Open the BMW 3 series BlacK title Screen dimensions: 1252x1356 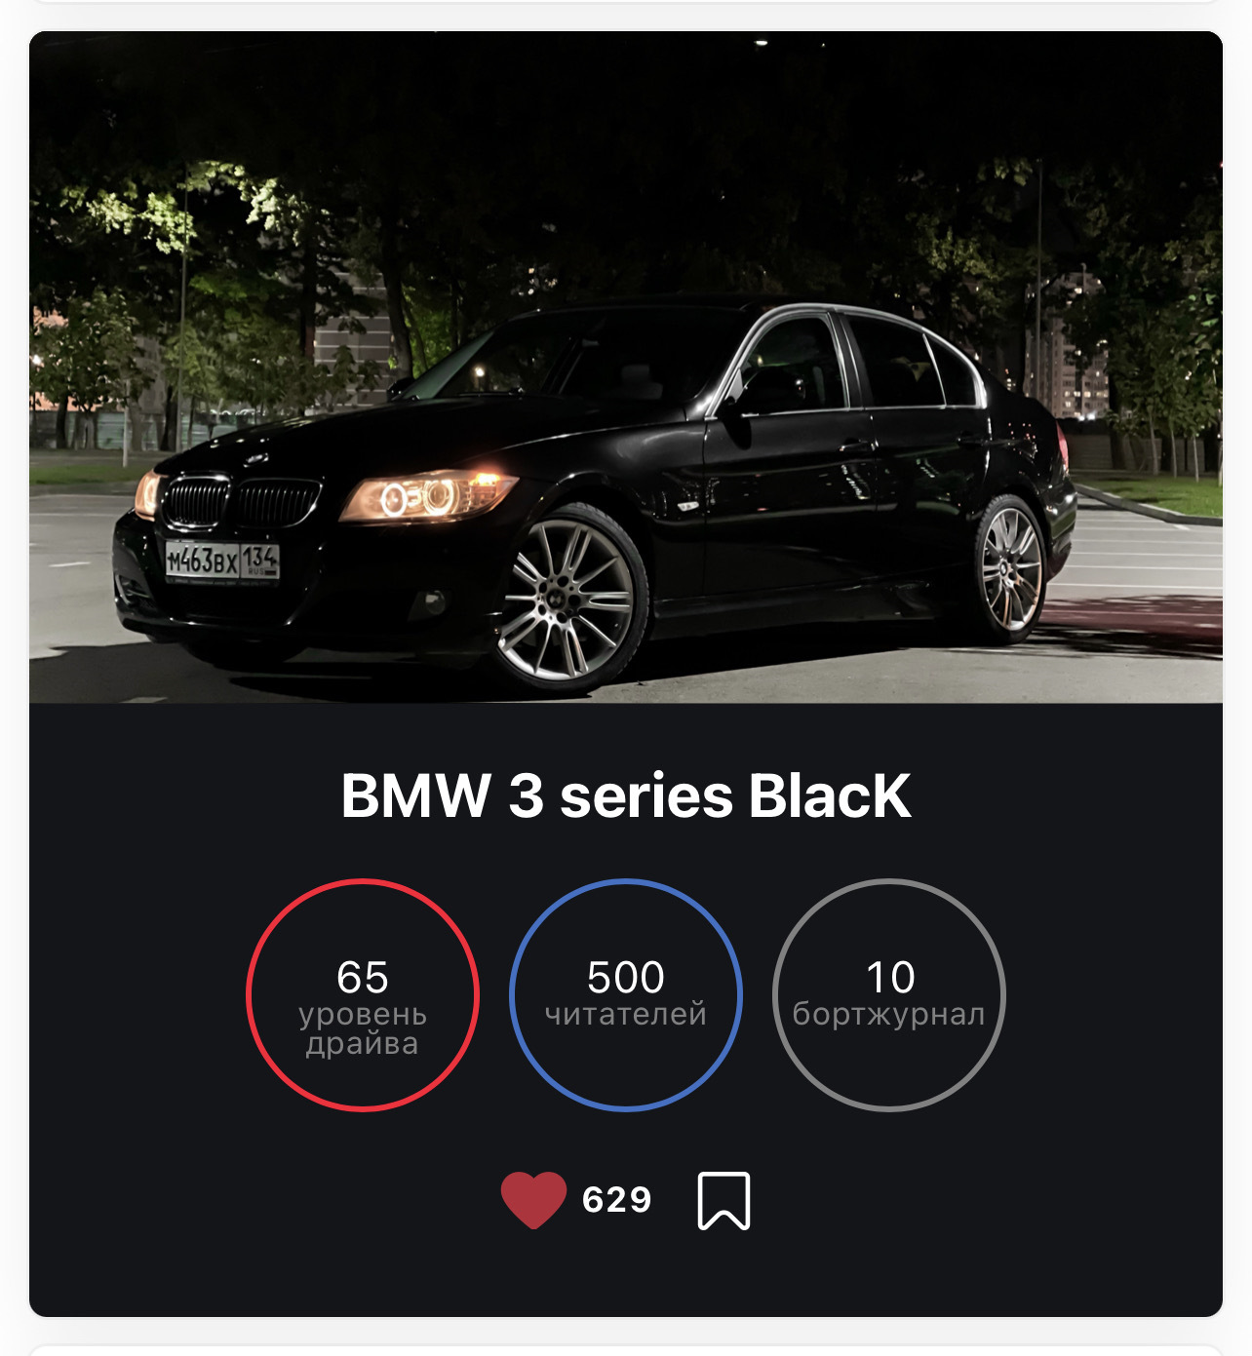click(x=625, y=797)
